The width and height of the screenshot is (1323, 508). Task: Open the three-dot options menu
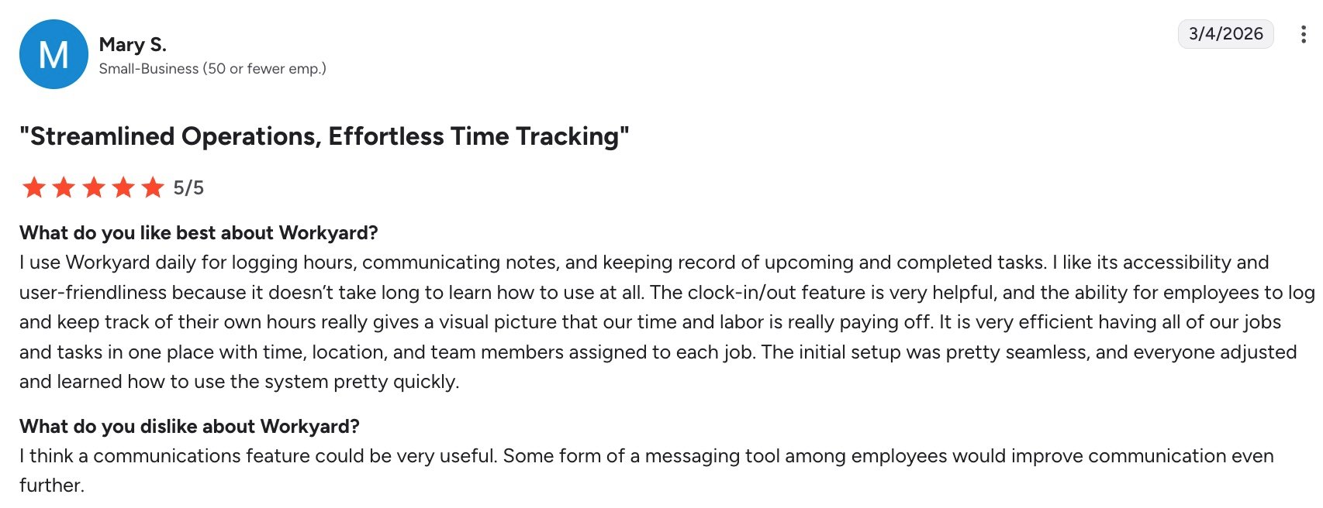coord(1303,34)
